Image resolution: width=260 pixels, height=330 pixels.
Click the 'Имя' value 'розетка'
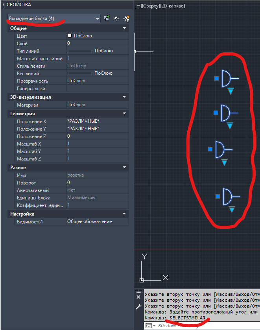[x=98, y=175]
